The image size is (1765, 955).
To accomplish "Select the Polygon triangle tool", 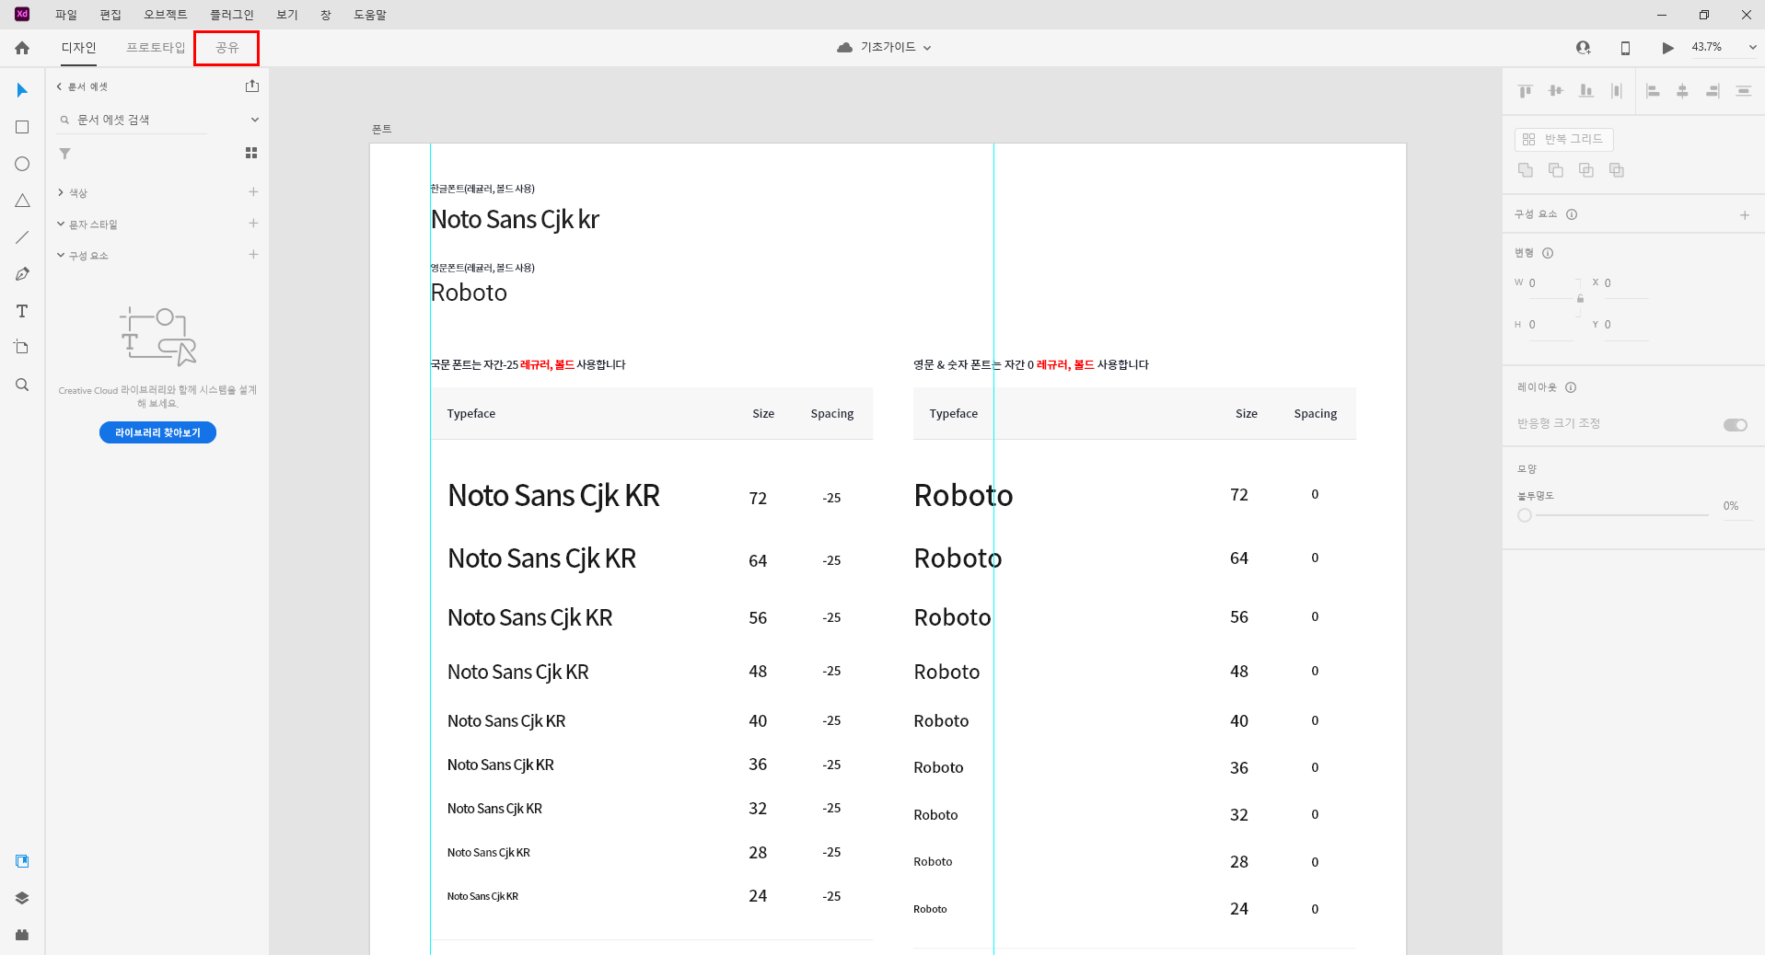I will coord(22,201).
